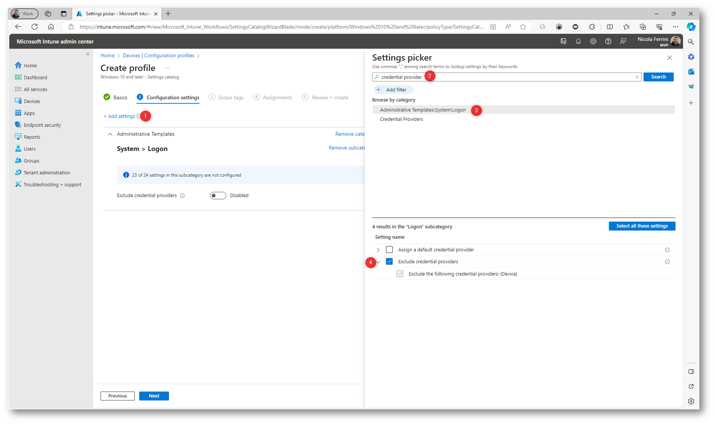Open Outlook icon in Edge sidebar
This screenshot has height=425, width=715.
click(691, 72)
